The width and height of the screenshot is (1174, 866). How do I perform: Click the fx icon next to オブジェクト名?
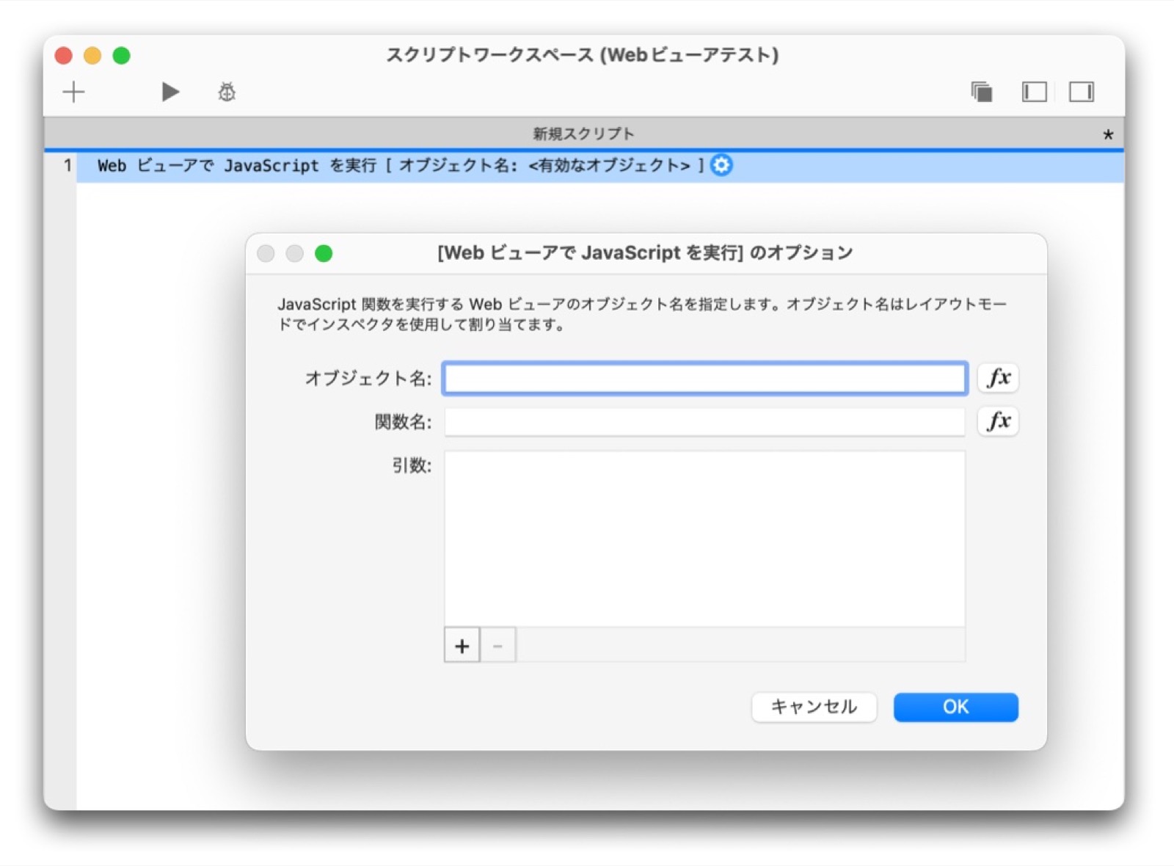tap(998, 378)
